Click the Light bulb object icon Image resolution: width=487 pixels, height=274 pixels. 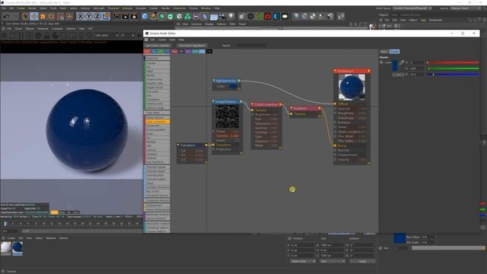pos(231,16)
